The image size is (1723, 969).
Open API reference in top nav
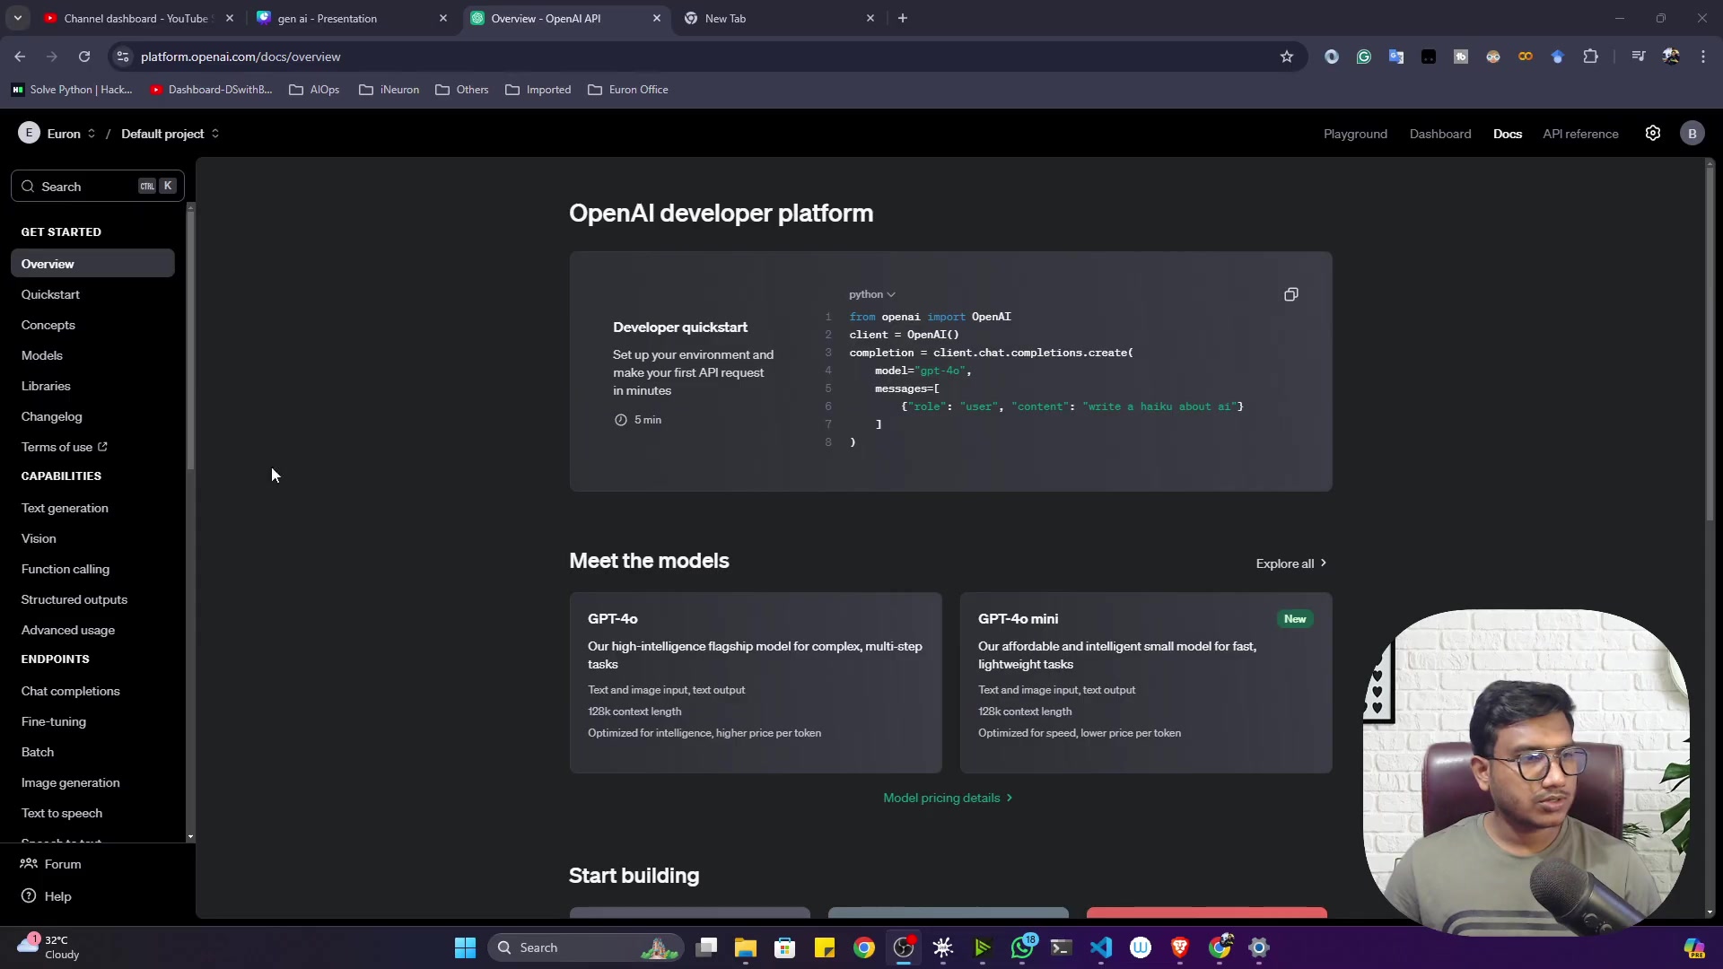1580,134
